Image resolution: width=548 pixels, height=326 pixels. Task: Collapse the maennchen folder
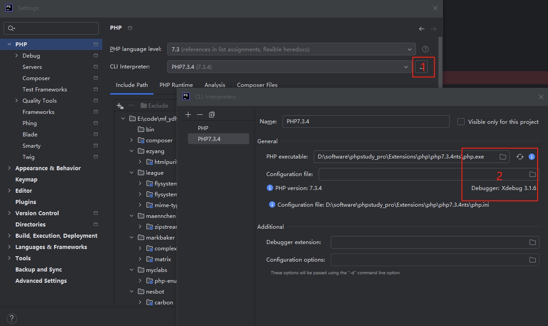click(132, 216)
